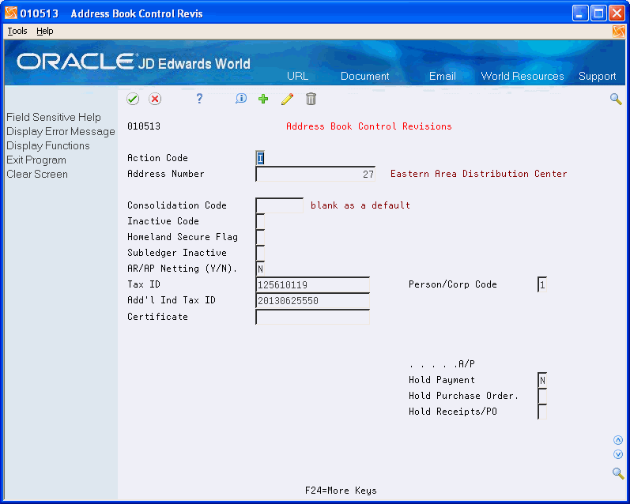The height and width of the screenshot is (504, 630).
Task: Click the title bar application icon
Action: tap(11, 13)
